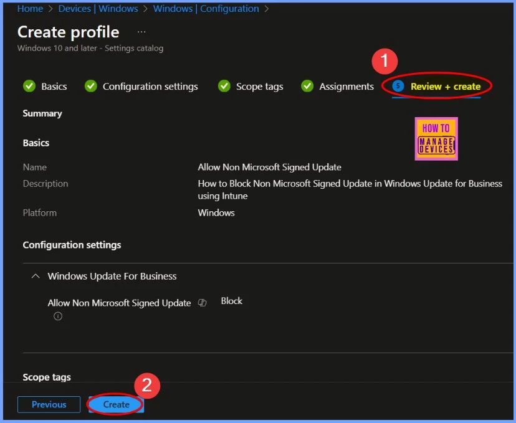The width and height of the screenshot is (516, 423).
Task: Click the 'Windows Update For Business' heading
Action: click(x=112, y=276)
